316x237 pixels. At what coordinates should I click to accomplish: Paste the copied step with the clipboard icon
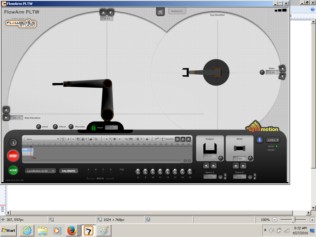(x=131, y=139)
